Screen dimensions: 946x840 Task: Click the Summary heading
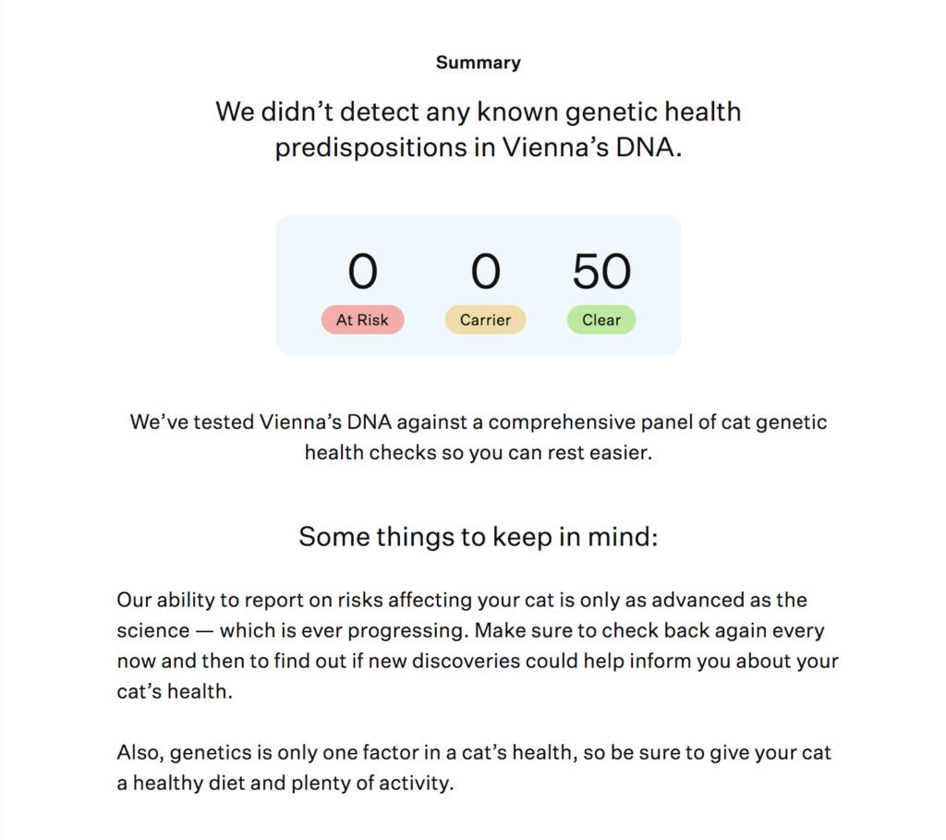pyautogui.click(x=479, y=63)
